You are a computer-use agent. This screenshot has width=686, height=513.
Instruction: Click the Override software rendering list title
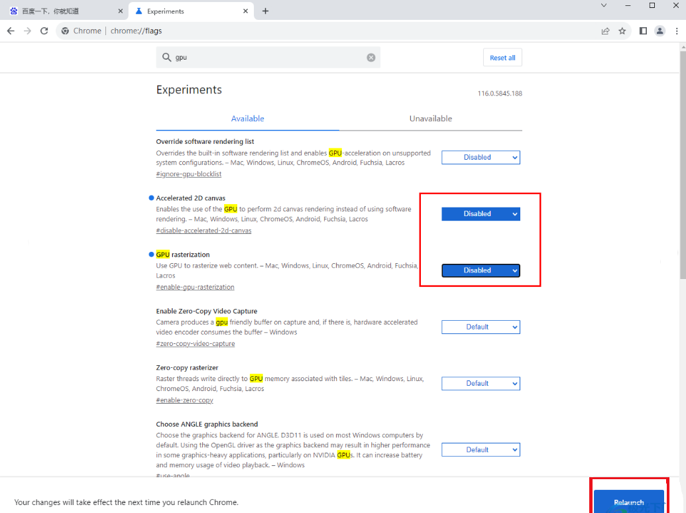click(205, 142)
